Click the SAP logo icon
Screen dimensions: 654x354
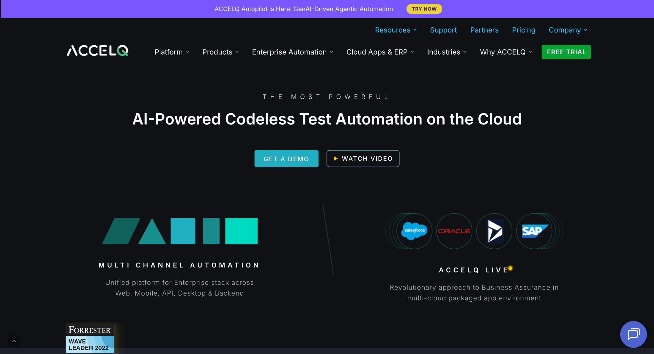tap(534, 231)
